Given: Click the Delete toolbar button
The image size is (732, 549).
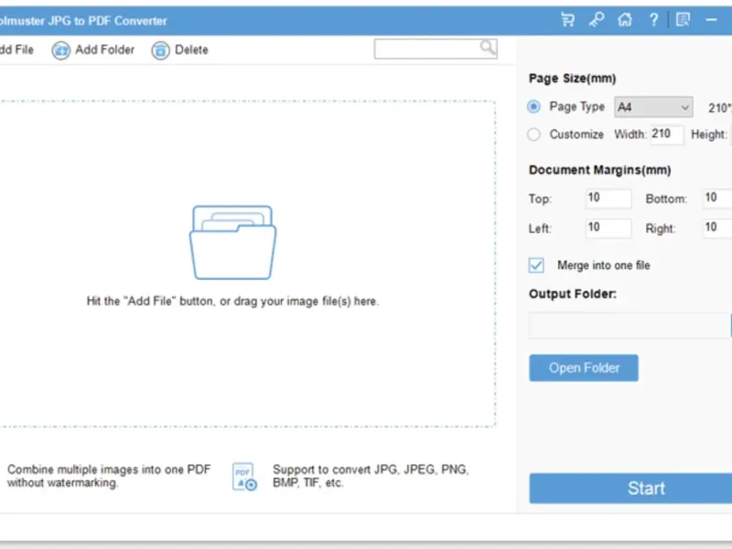Looking at the screenshot, I should (179, 49).
